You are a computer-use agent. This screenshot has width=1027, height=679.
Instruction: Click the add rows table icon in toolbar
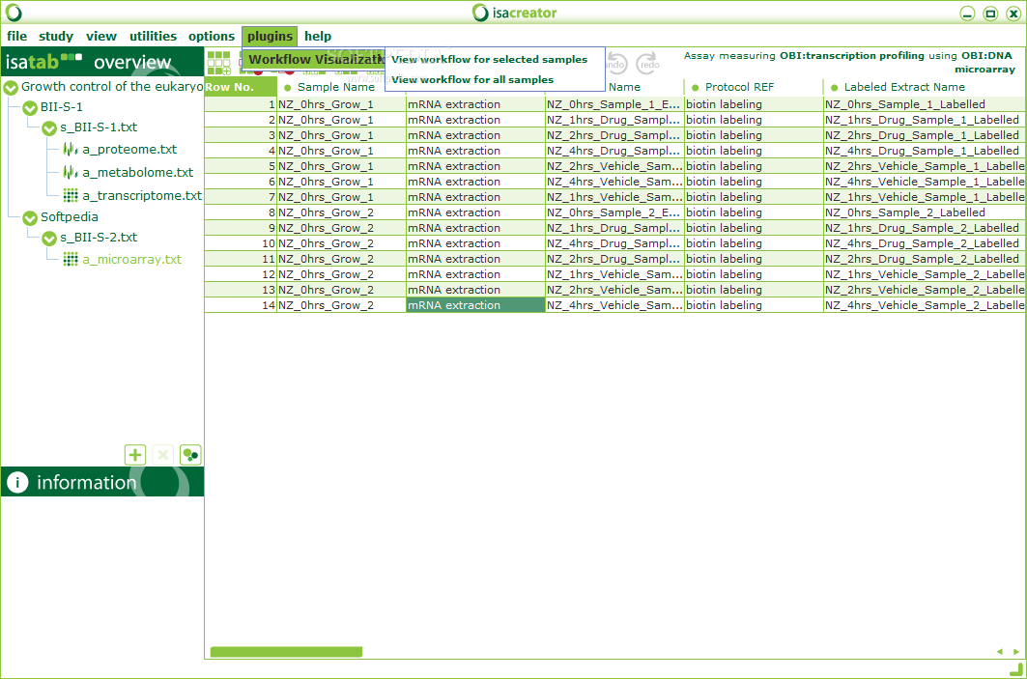[218, 63]
